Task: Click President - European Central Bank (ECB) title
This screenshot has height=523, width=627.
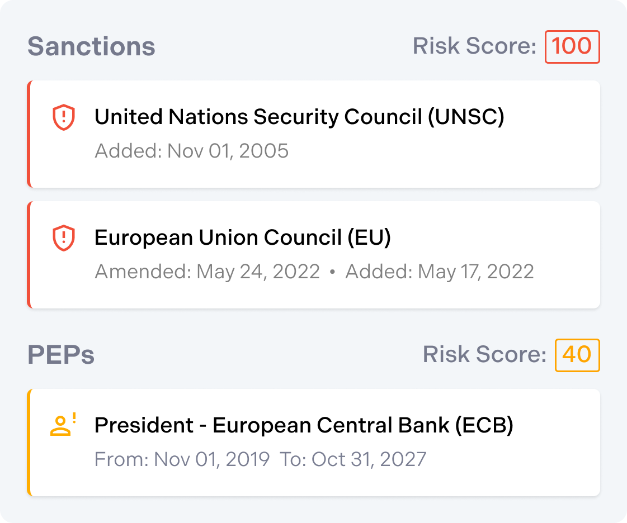Action: coord(304,425)
